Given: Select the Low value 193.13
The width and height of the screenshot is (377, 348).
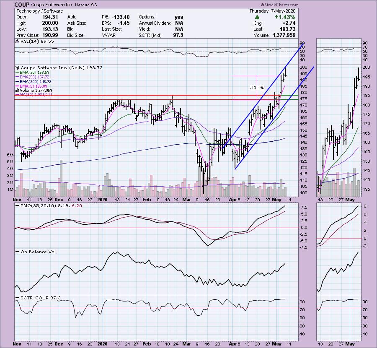Looking at the screenshot, I should click(50, 29).
